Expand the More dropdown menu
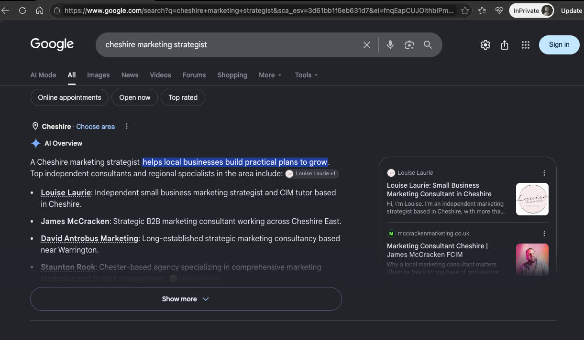584x340 pixels. point(270,75)
